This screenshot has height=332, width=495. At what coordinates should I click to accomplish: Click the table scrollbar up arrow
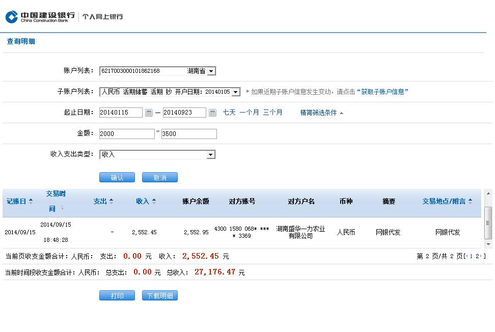488,193
